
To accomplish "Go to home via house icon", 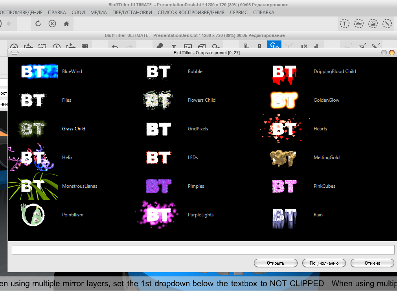I will tap(66, 24).
